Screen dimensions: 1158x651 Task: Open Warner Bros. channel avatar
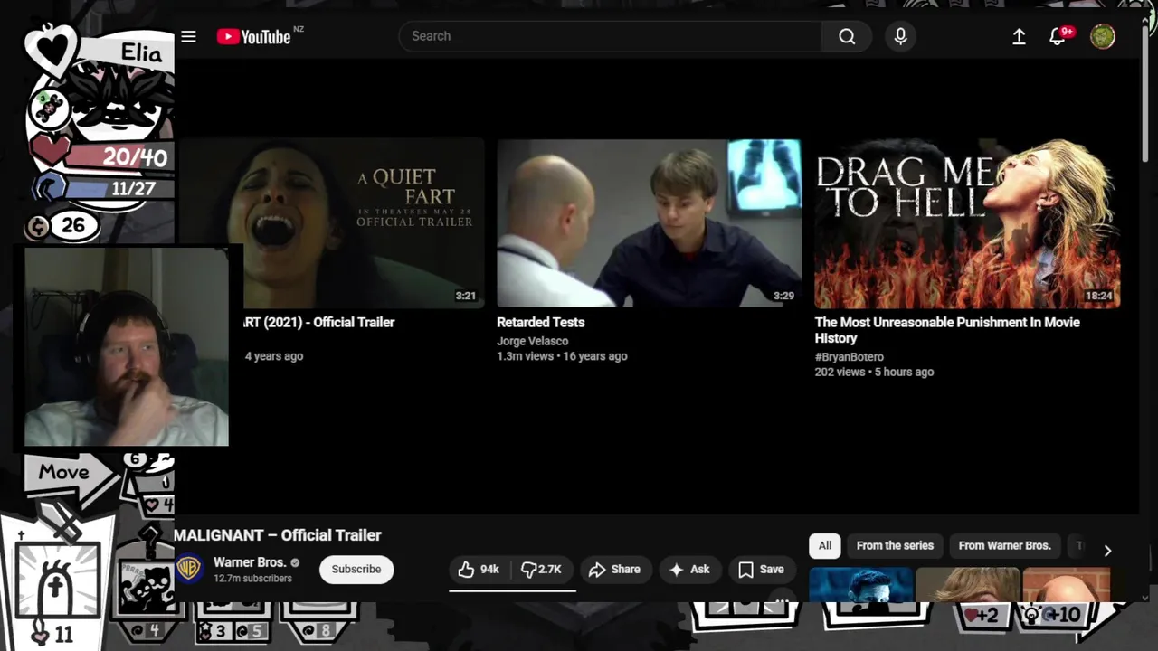click(x=189, y=568)
